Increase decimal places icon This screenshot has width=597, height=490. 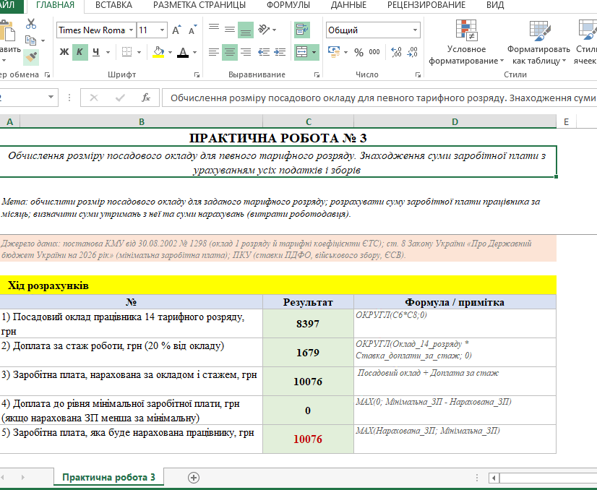click(396, 52)
